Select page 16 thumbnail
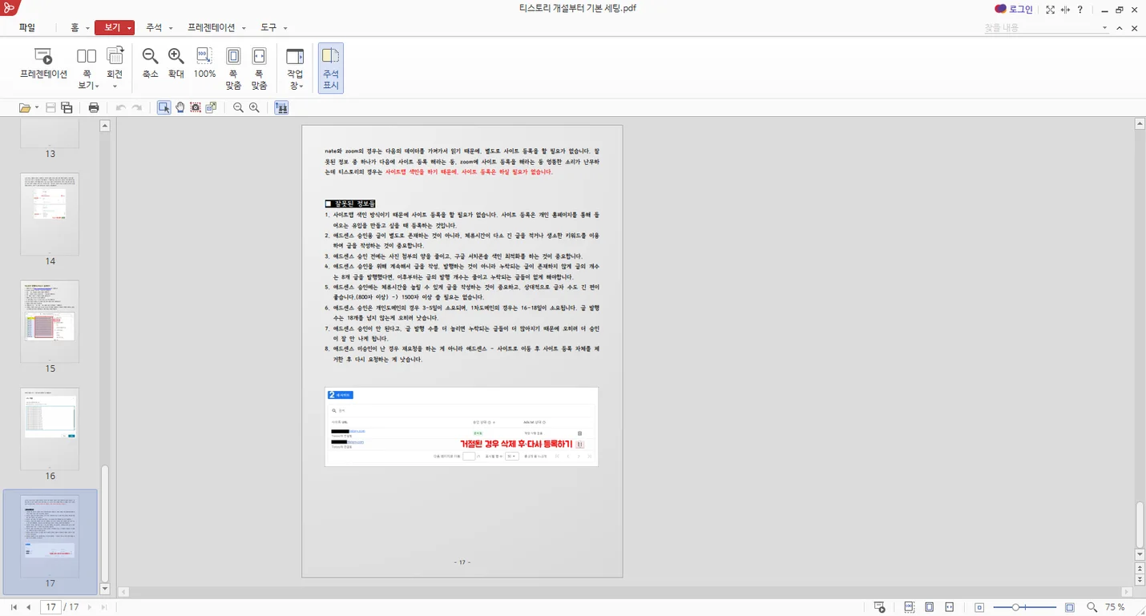 [50, 429]
